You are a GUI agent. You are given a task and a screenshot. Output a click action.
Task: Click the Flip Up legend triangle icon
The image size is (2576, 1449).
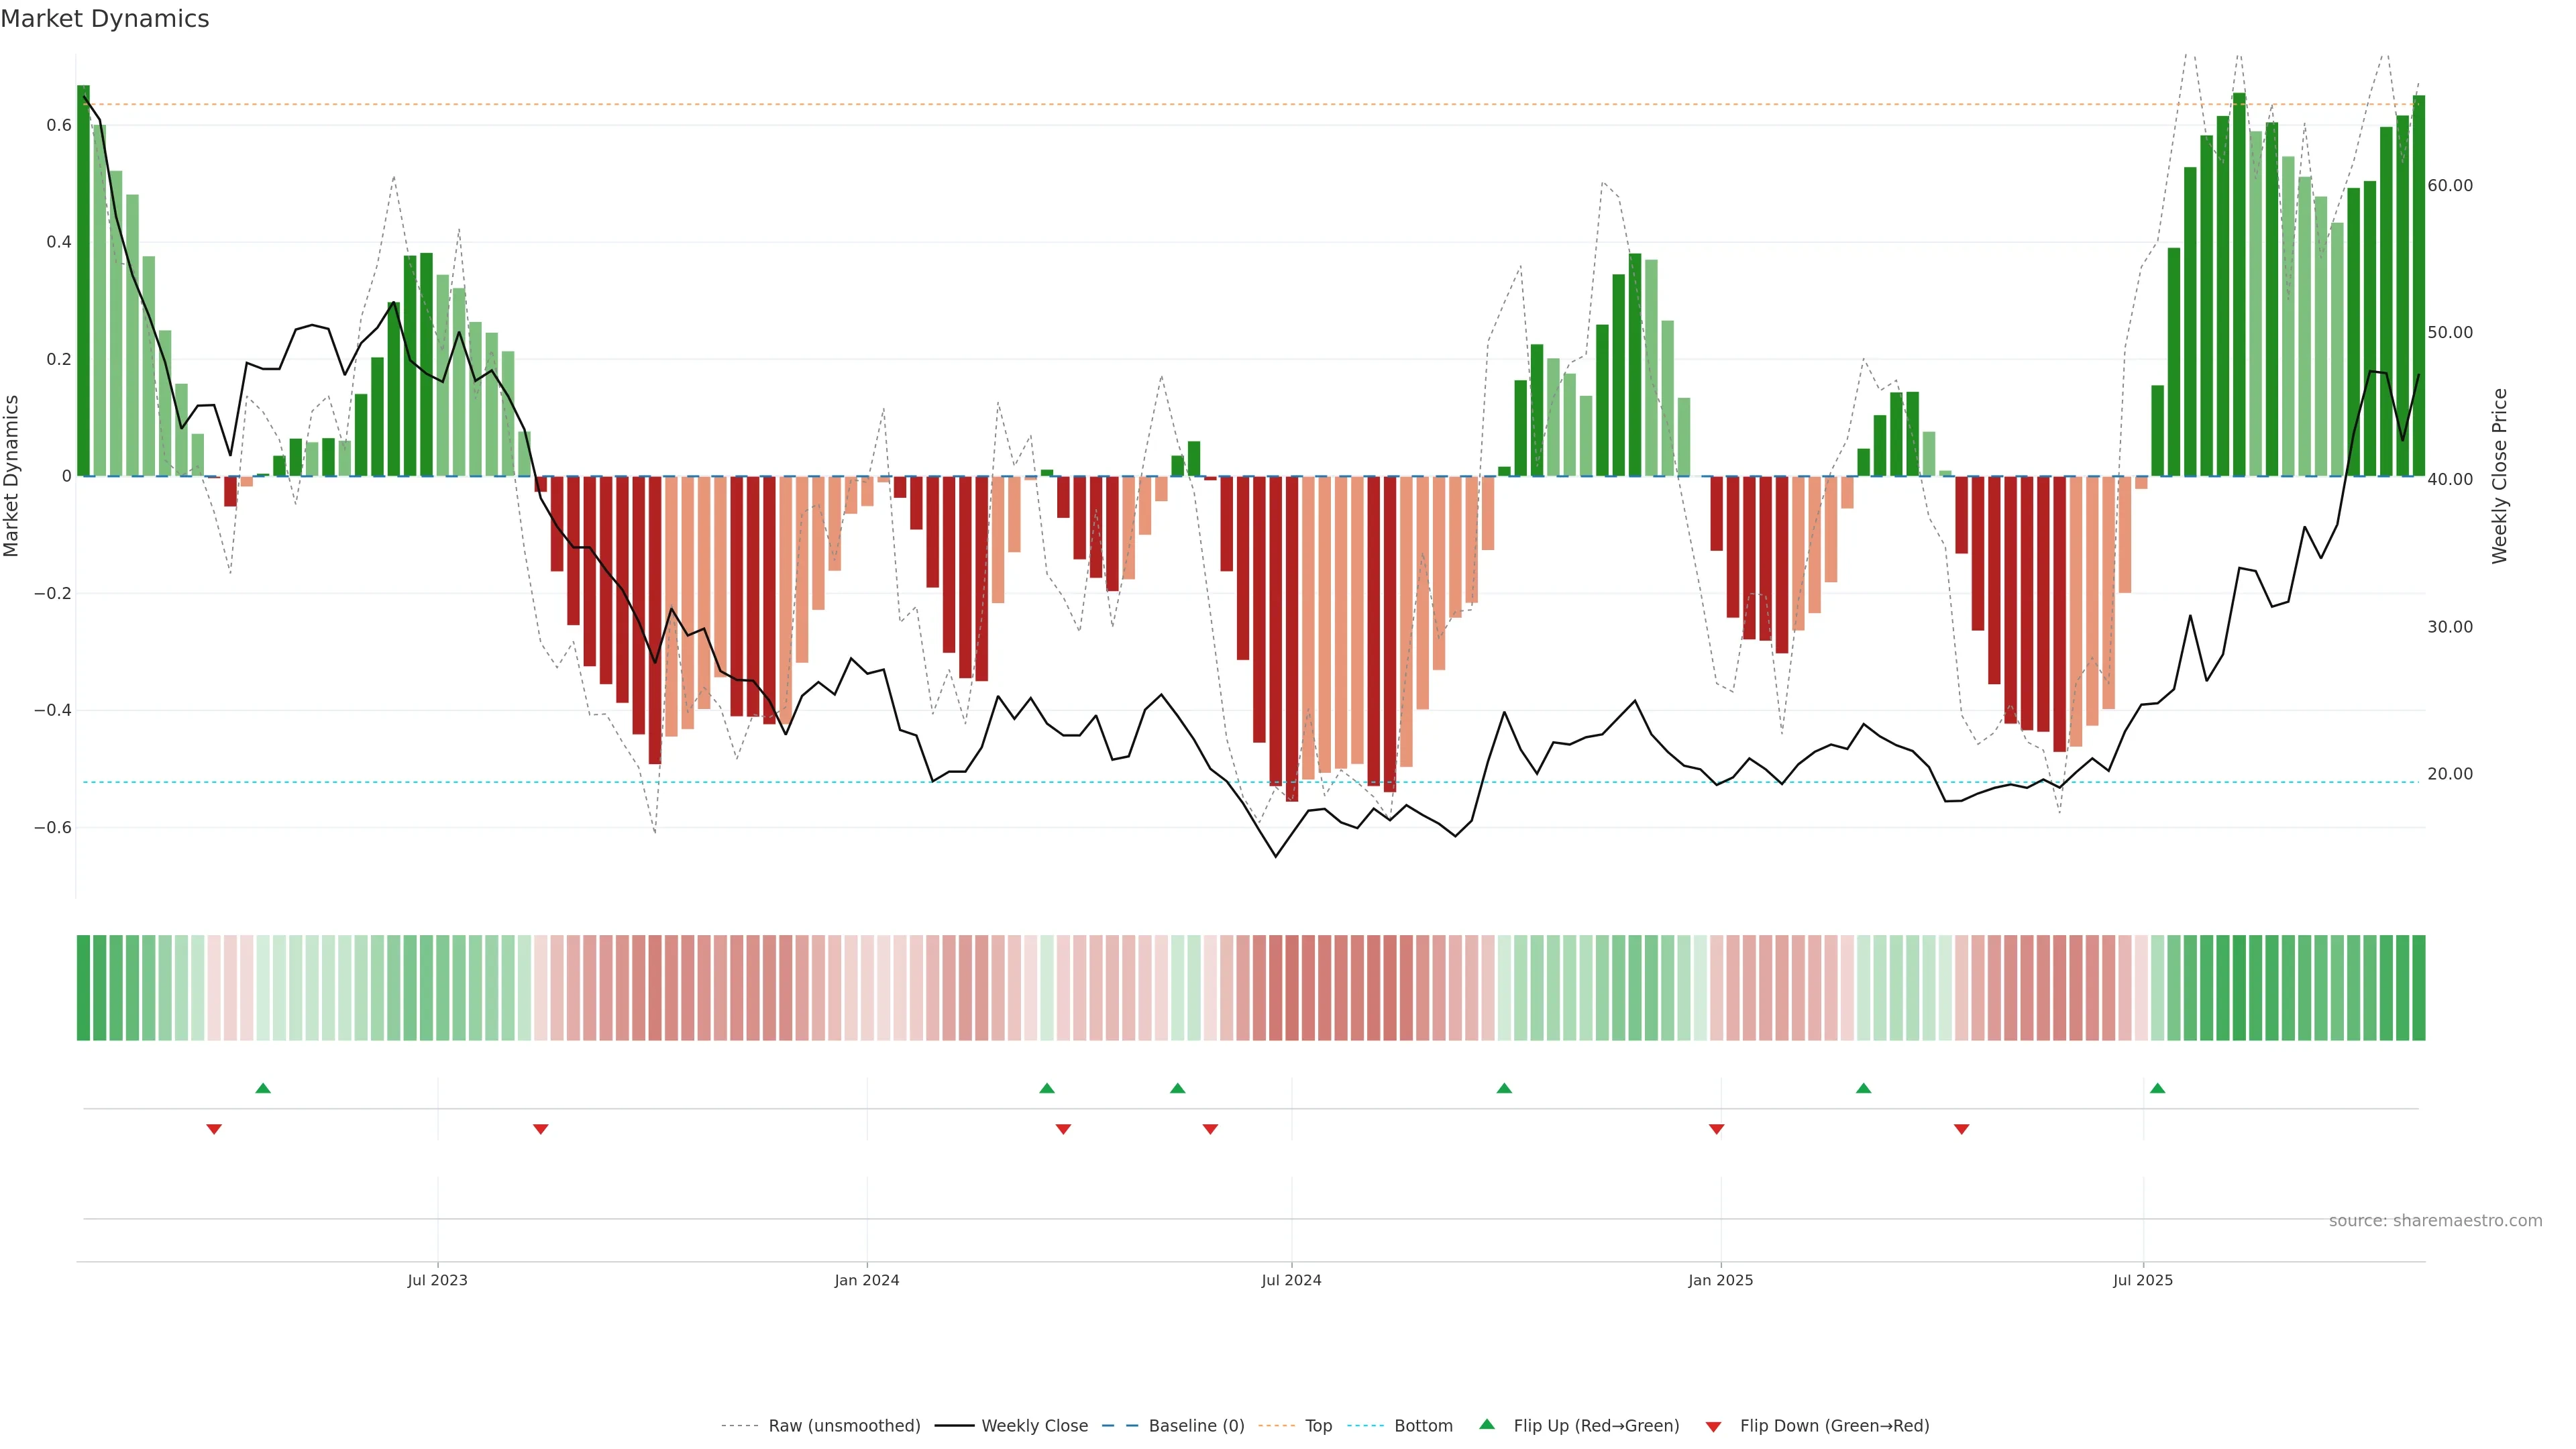1486,1424
